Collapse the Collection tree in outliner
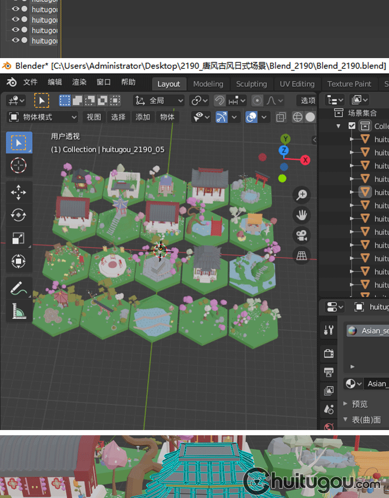This screenshot has height=498, width=389. click(339, 126)
